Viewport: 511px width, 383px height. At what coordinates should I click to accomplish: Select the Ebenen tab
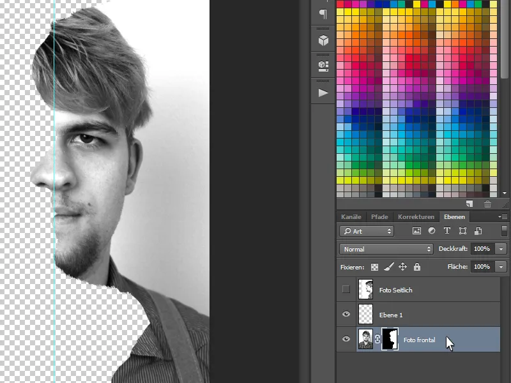454,216
